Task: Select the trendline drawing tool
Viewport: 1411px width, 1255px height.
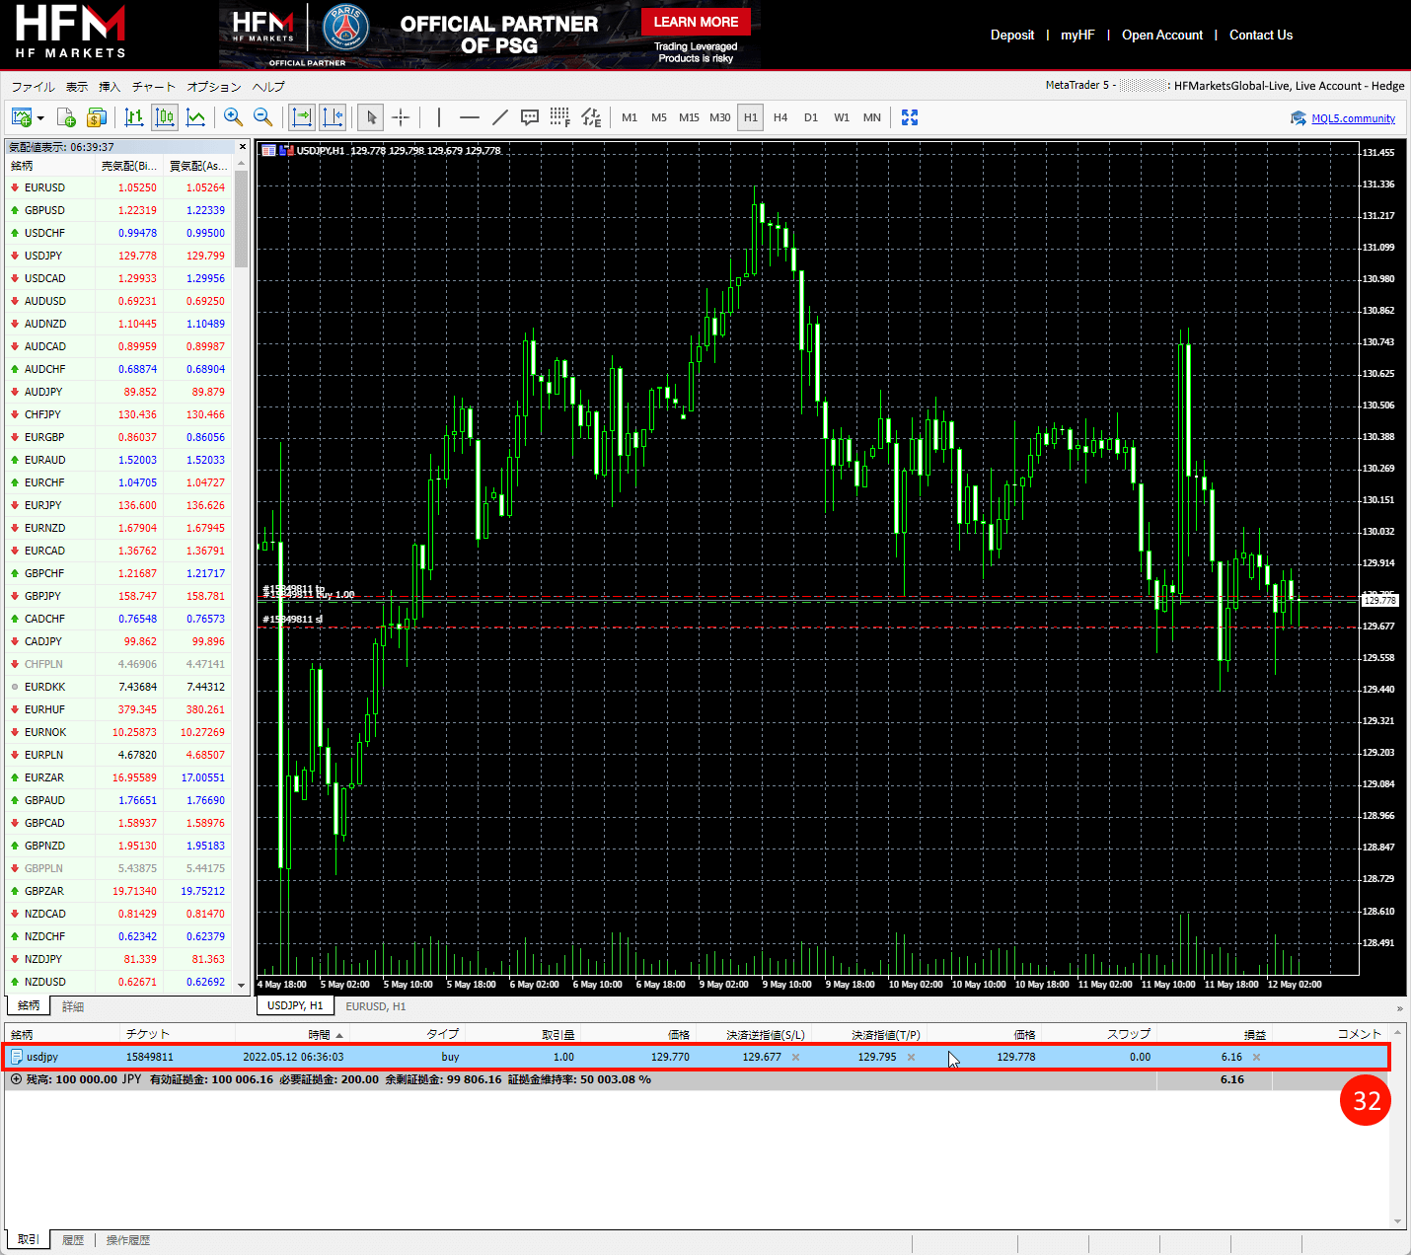Action: [499, 117]
